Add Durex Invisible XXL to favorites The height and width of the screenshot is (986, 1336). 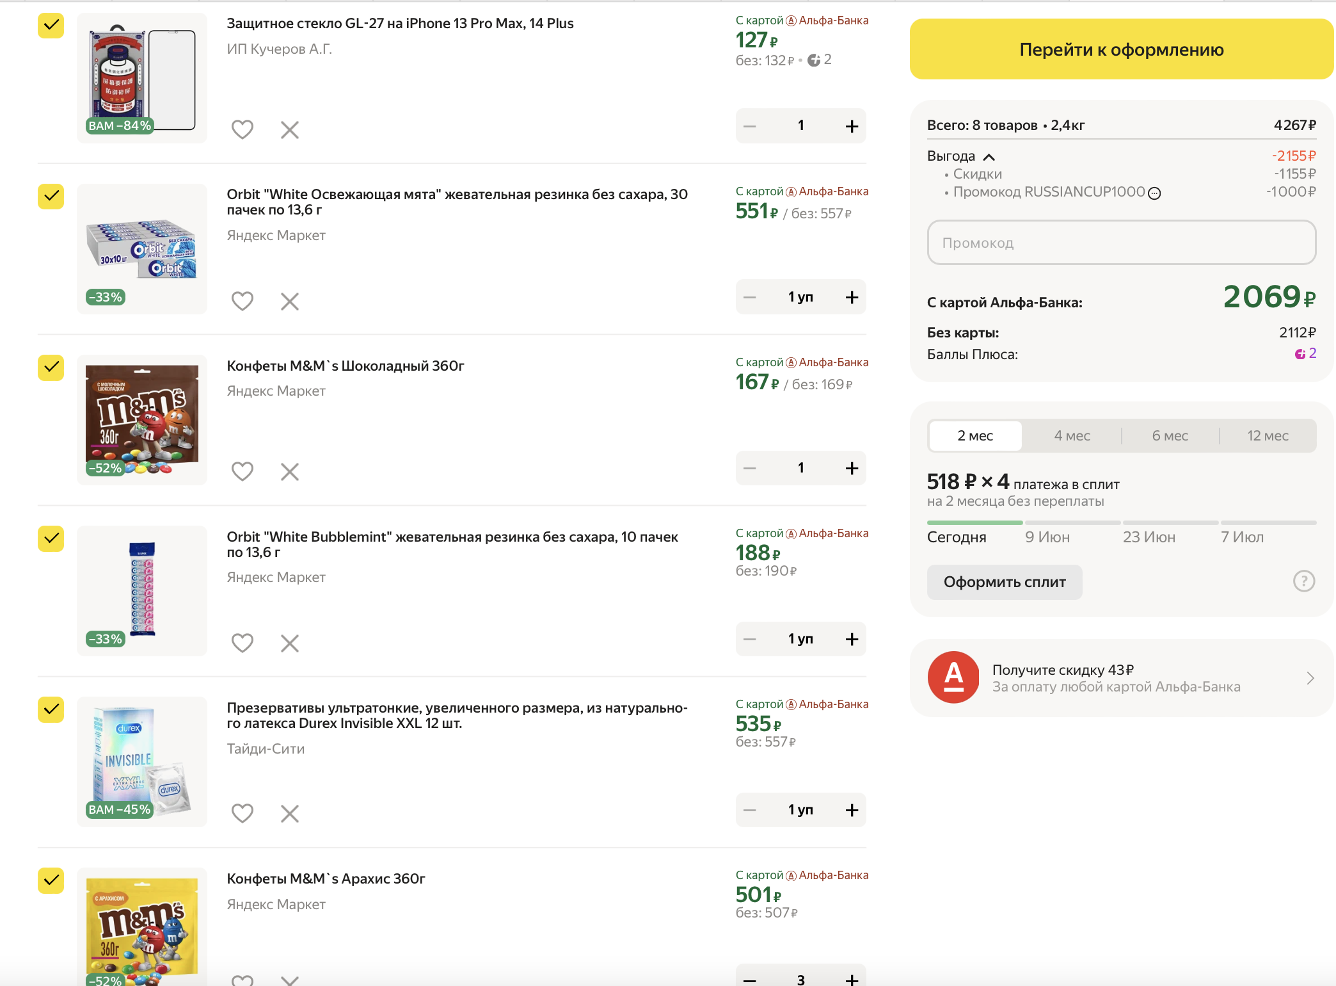(x=242, y=813)
